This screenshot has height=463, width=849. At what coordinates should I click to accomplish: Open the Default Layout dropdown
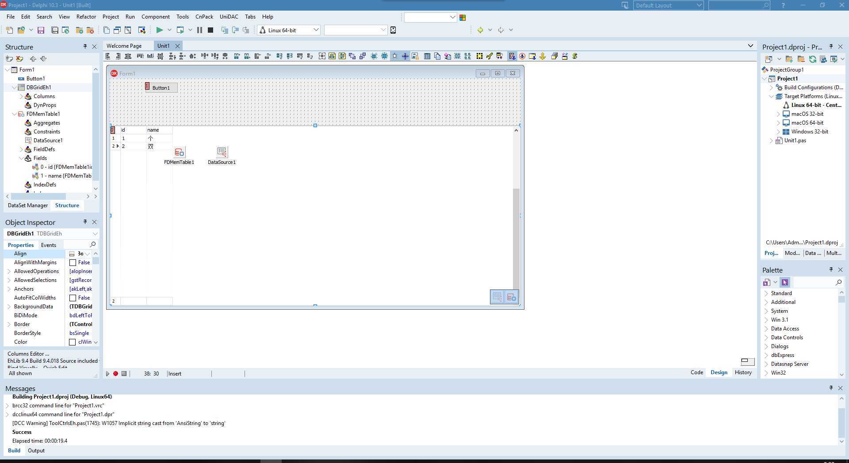[x=699, y=5]
